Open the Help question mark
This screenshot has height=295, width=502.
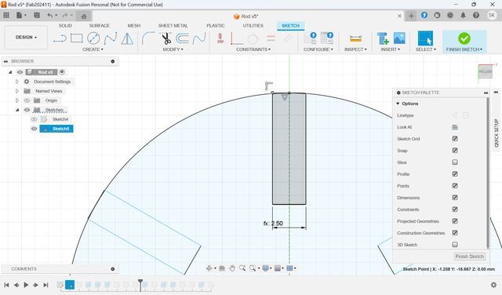476,15
